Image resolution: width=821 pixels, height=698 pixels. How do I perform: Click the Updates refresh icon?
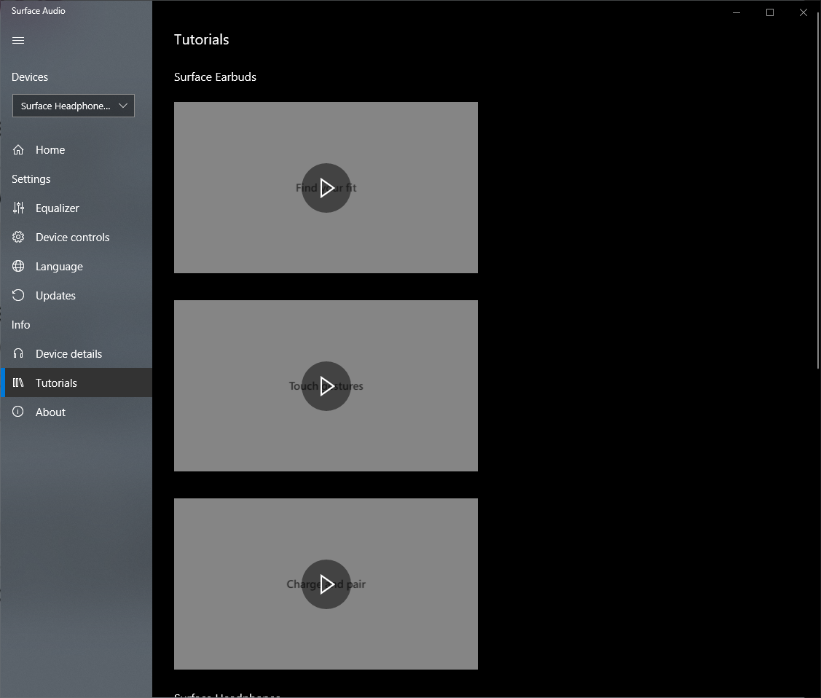coord(19,296)
